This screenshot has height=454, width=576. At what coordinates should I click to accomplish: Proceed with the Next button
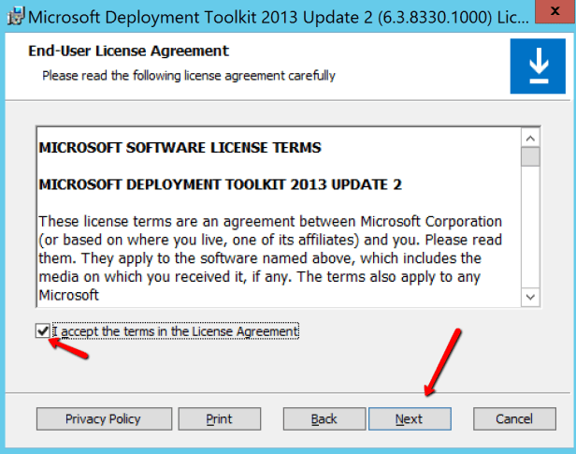(409, 418)
